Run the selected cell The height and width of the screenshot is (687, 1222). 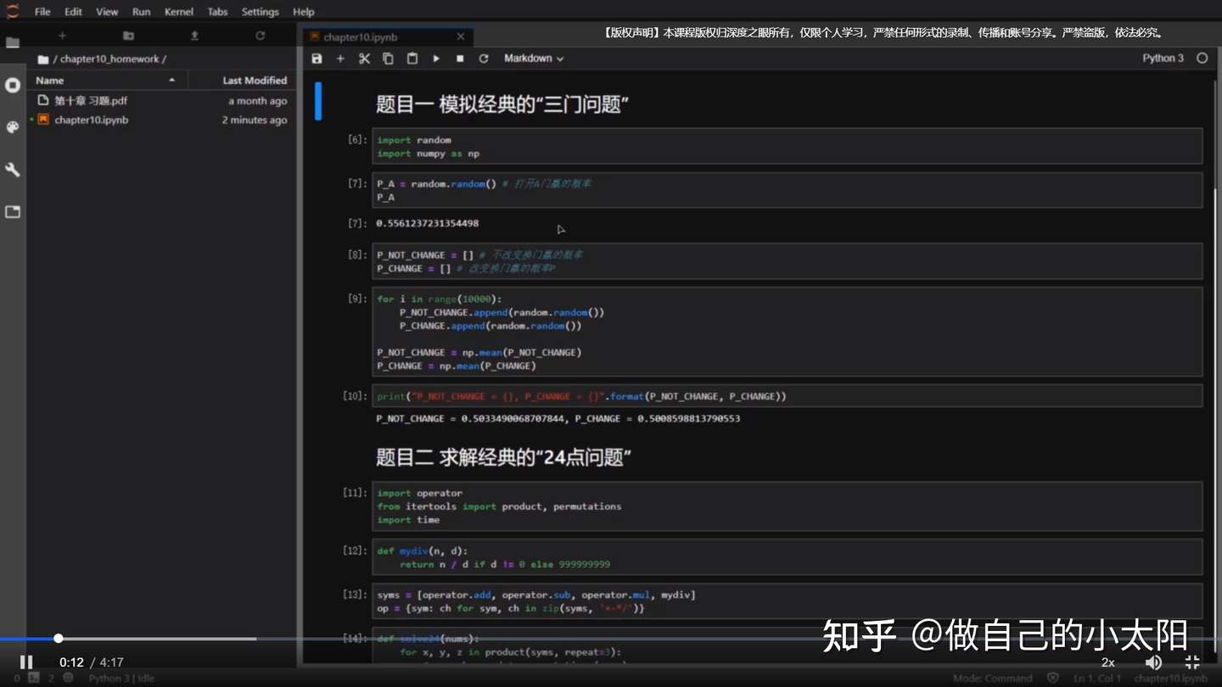(x=436, y=59)
